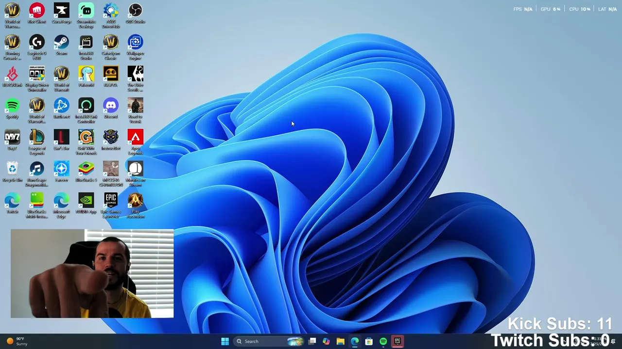The width and height of the screenshot is (622, 349).
Task: Select the Twitch desktop shortcut
Action: (x=12, y=204)
